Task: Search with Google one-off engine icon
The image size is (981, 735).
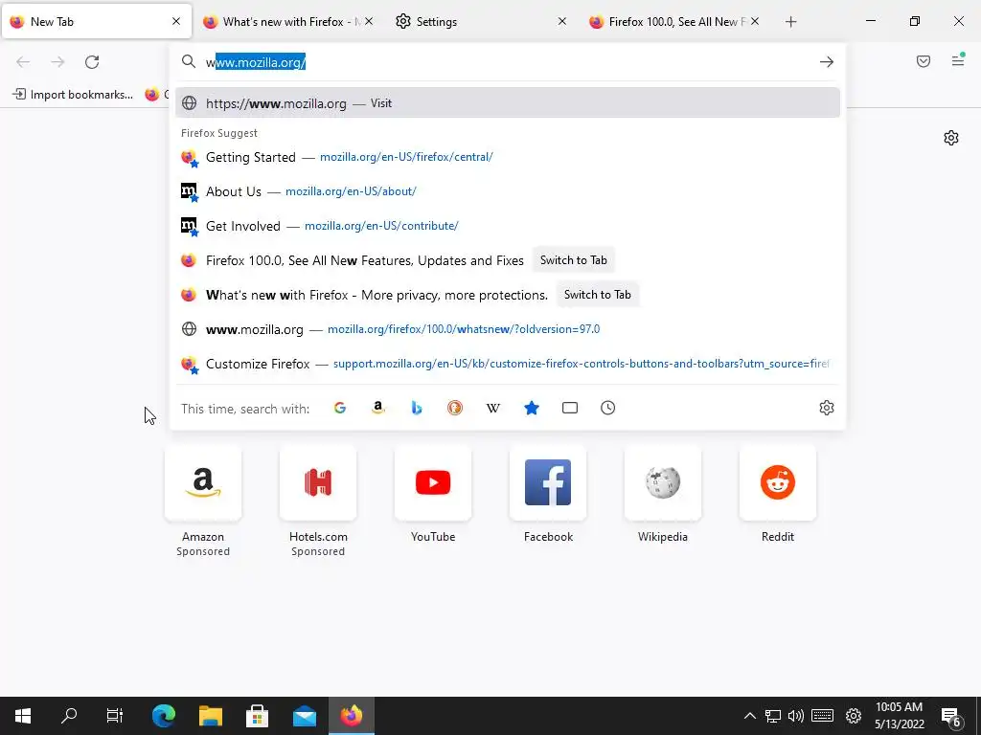Action: tap(340, 408)
